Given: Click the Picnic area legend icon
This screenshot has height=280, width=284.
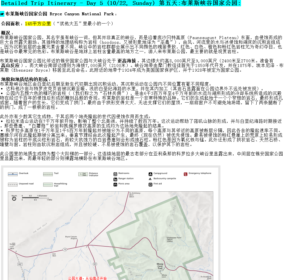Looking at the screenshot, I should 115,185.
